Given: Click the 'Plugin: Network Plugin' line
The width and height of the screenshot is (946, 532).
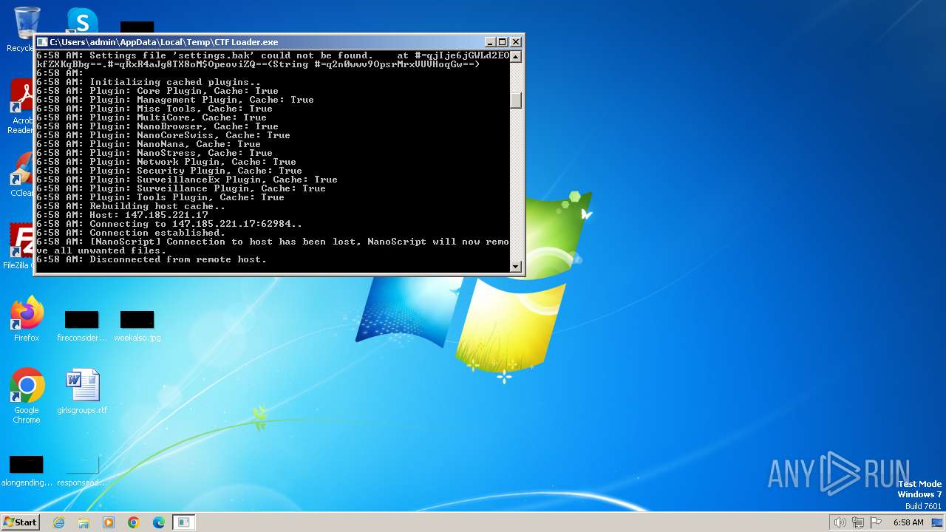Looking at the screenshot, I should click(166, 162).
